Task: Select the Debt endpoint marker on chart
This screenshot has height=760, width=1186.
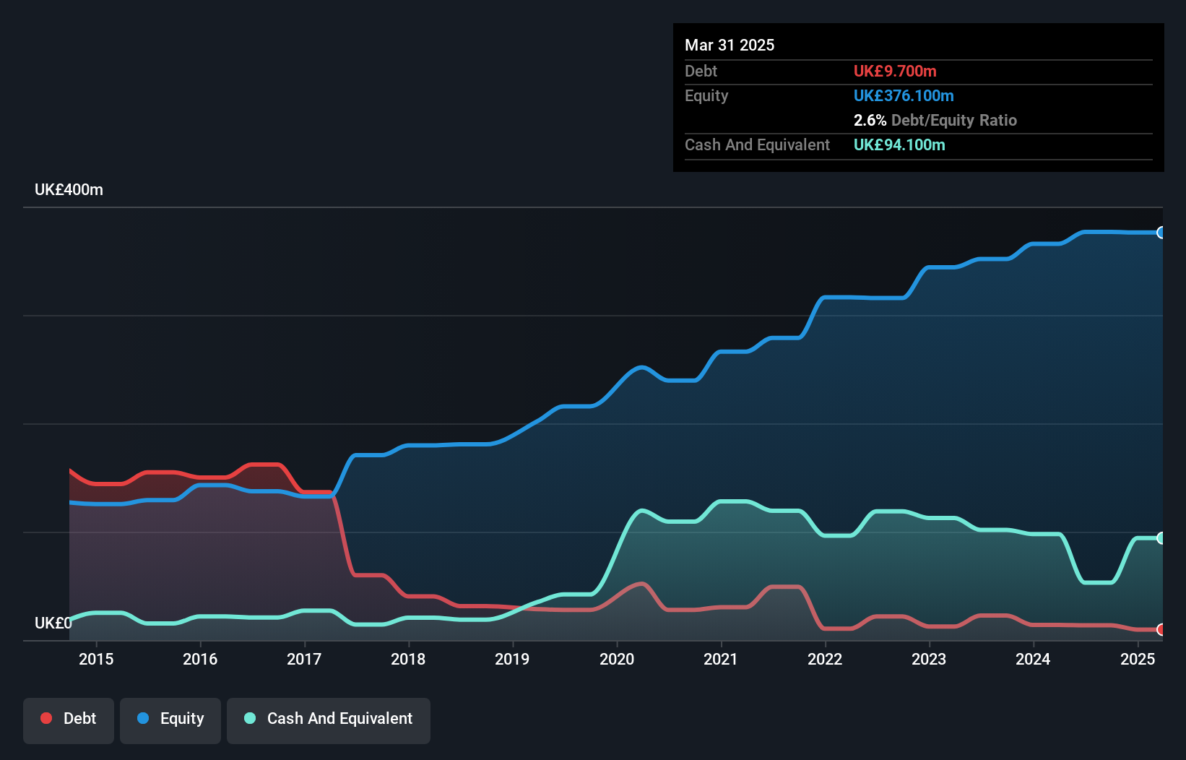Action: (1161, 629)
